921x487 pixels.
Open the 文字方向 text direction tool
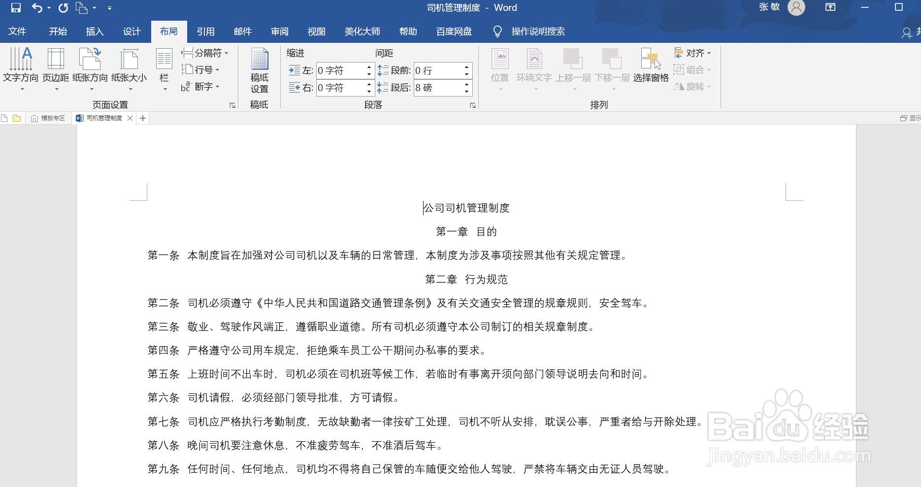[20, 69]
